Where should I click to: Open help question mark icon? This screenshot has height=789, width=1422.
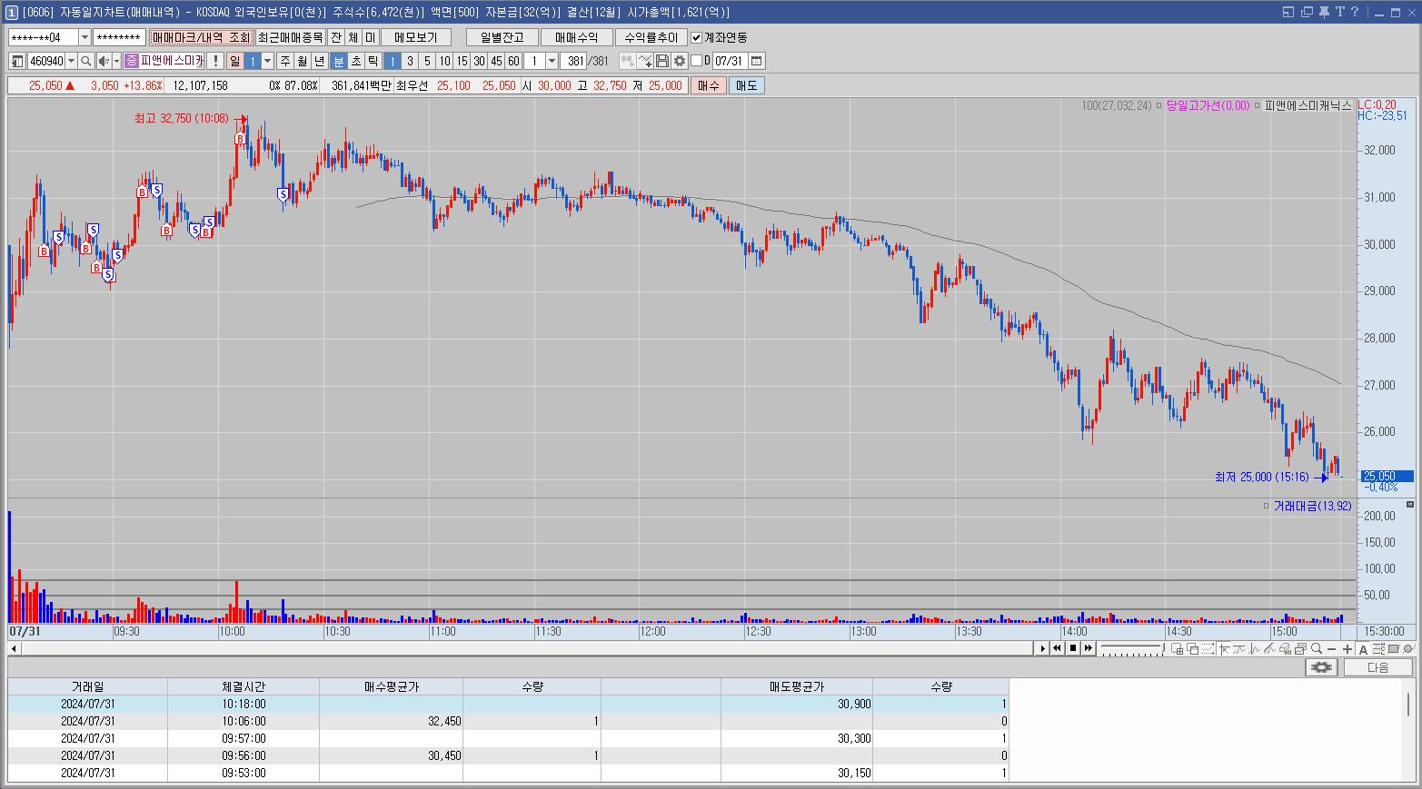click(x=1355, y=12)
